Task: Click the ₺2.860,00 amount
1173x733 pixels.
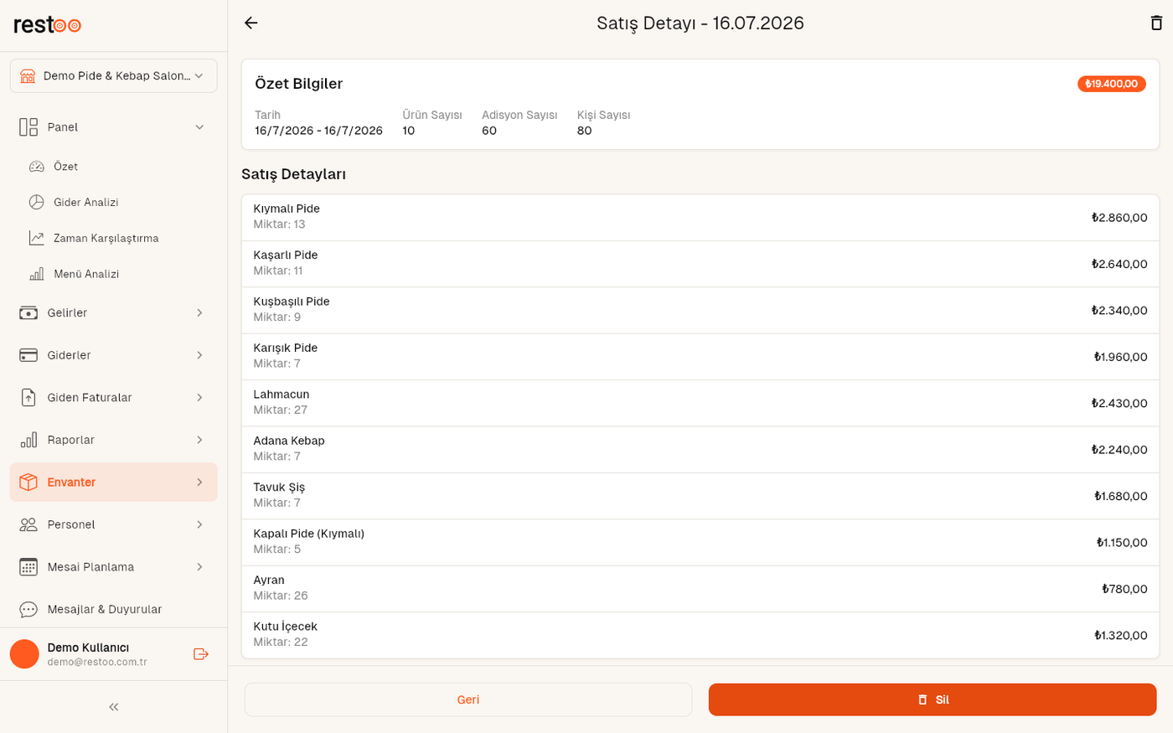Action: tap(1119, 218)
